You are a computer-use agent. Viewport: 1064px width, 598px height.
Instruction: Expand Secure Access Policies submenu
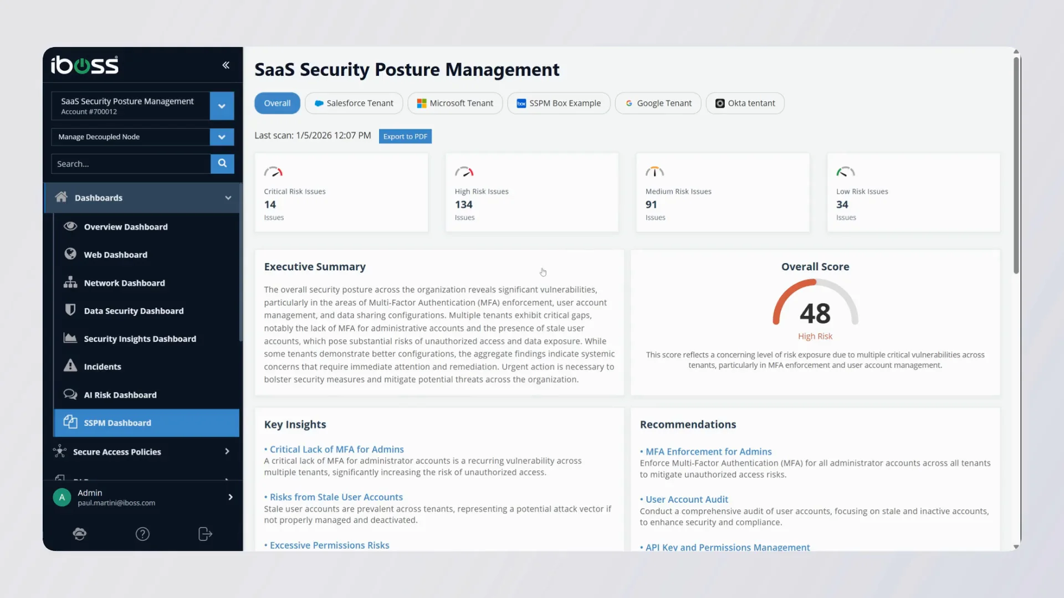[227, 451]
